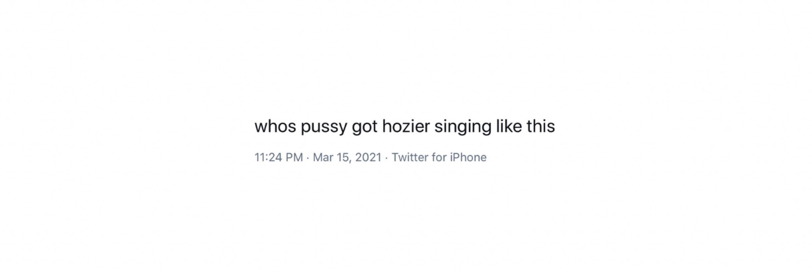
Task: Select the main tweet text line
Action: pos(405,126)
